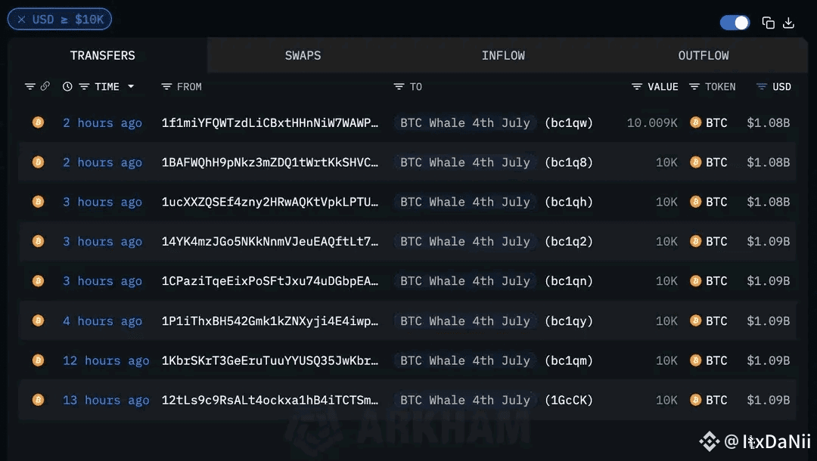Open the INFLOW tab

point(503,55)
